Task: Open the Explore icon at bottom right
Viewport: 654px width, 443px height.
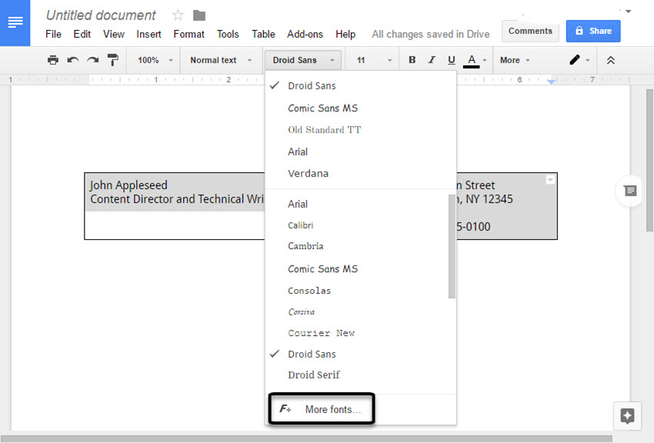Action: (627, 415)
